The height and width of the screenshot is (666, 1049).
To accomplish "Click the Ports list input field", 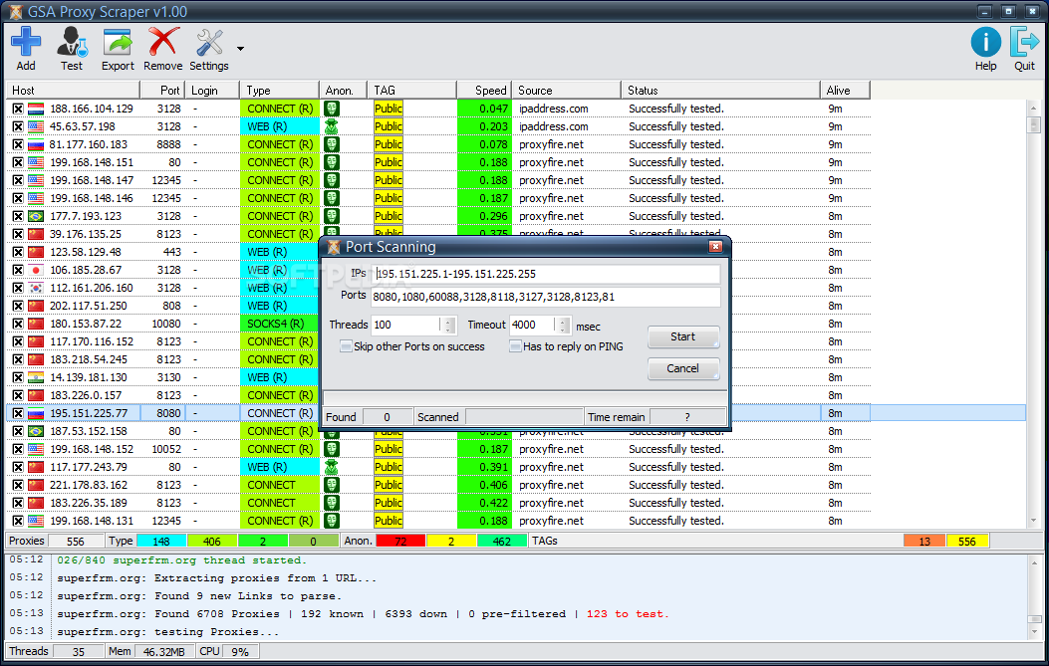I will pyautogui.click(x=545, y=297).
